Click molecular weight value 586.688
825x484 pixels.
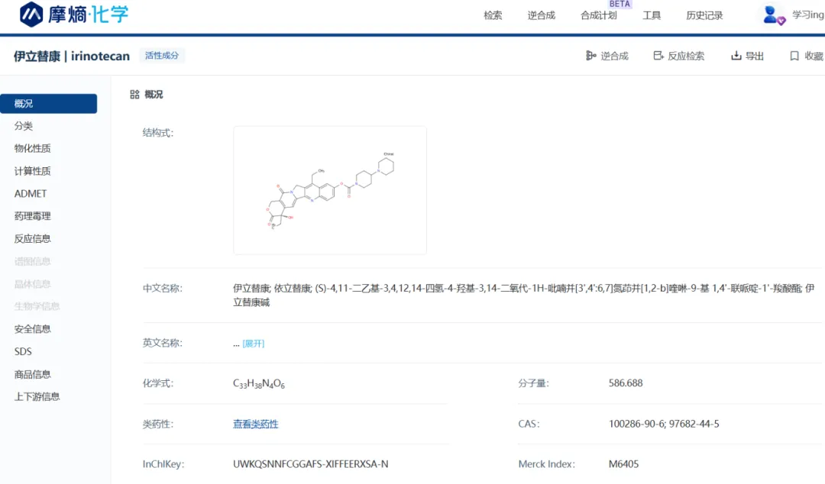tap(626, 383)
